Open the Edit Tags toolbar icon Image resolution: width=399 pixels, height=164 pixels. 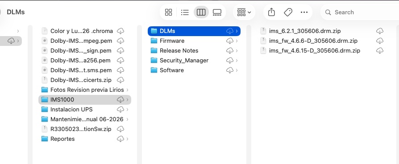tap(288, 12)
